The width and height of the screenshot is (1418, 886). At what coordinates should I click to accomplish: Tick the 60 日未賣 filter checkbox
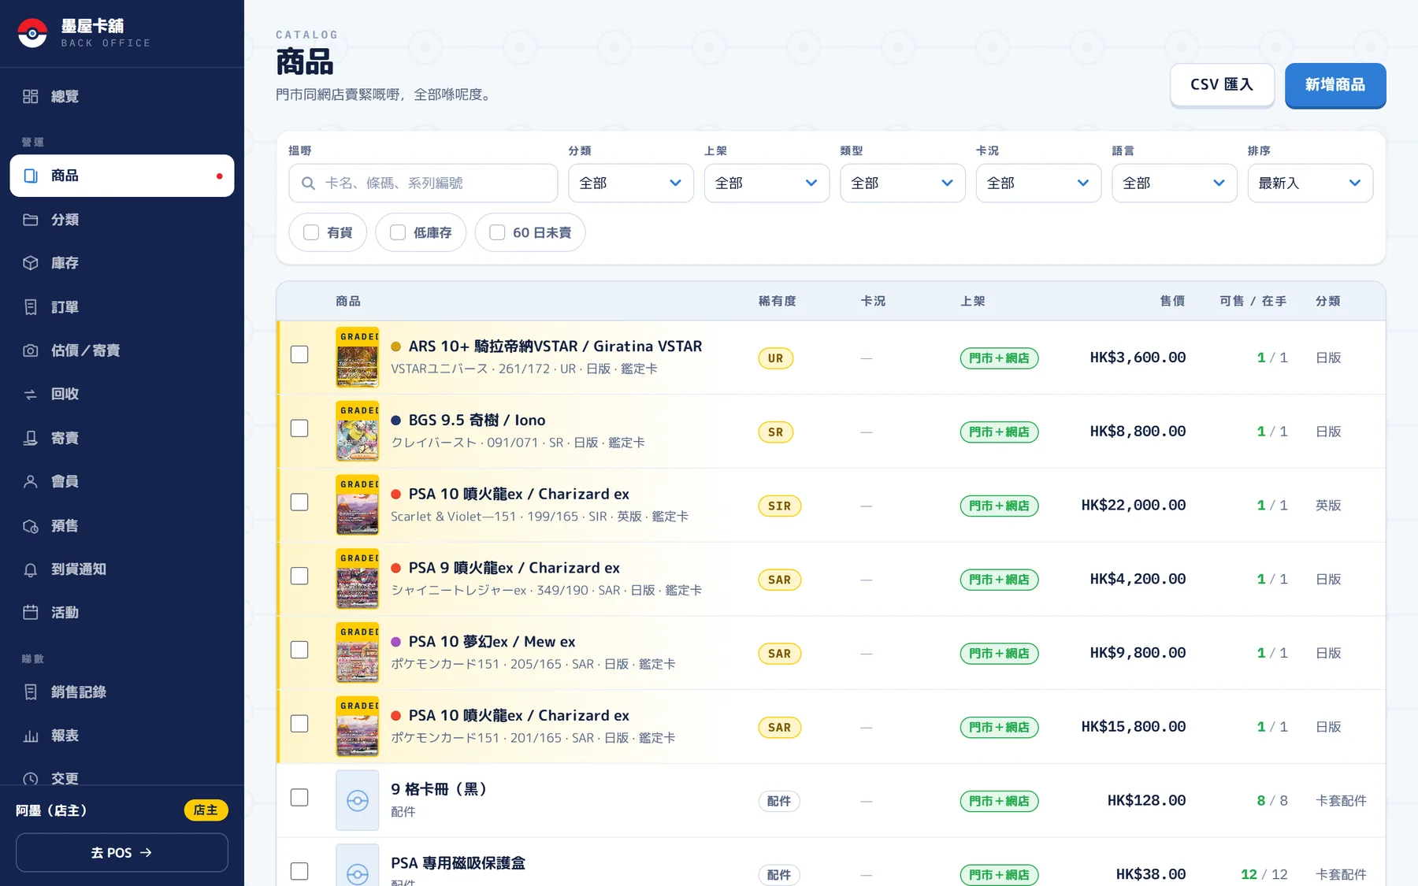tap(497, 232)
